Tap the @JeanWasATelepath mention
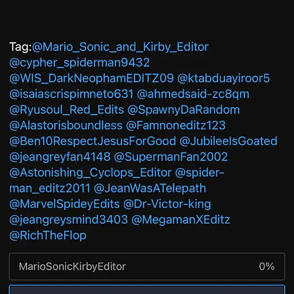The width and height of the screenshot is (294, 294). [x=150, y=188]
